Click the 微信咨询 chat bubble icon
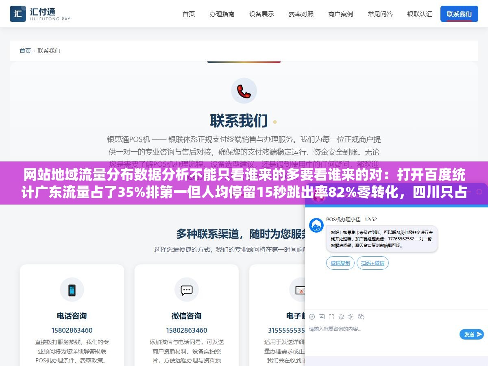 pos(187,290)
